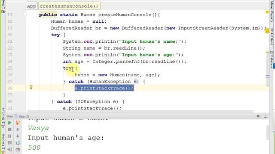
Task: Click the yellow intention light bulb on line 28
Action: (31, 87)
